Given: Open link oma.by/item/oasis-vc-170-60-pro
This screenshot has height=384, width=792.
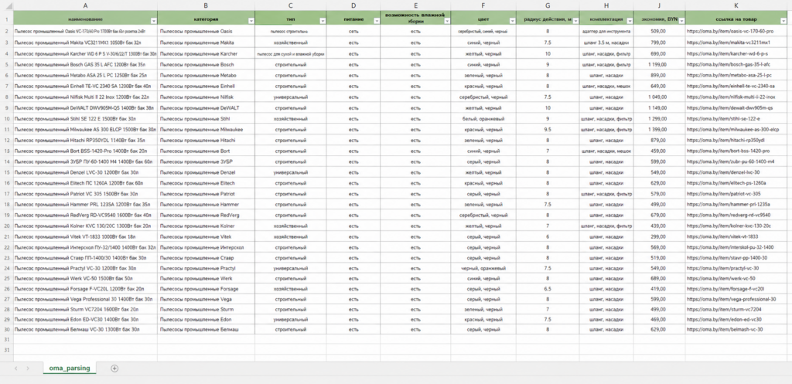Looking at the screenshot, I should 730,31.
